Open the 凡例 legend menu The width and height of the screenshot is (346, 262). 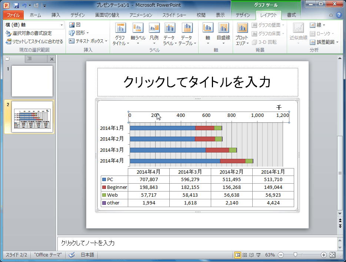click(x=154, y=34)
